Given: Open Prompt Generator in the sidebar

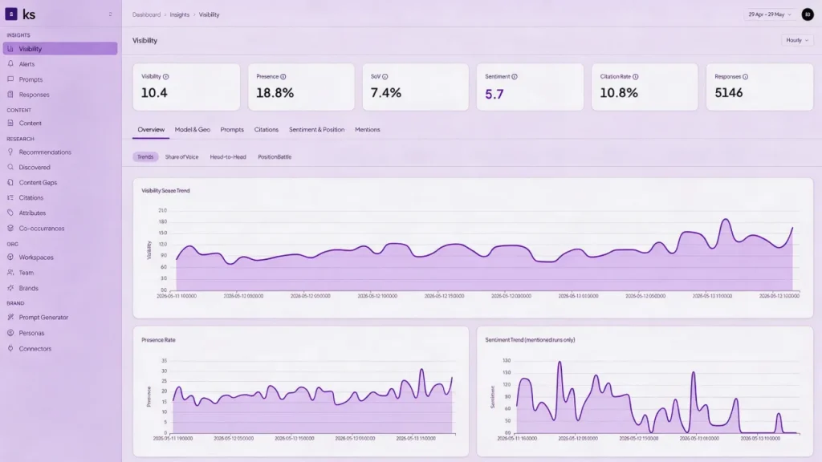Looking at the screenshot, I should pos(59,317).
